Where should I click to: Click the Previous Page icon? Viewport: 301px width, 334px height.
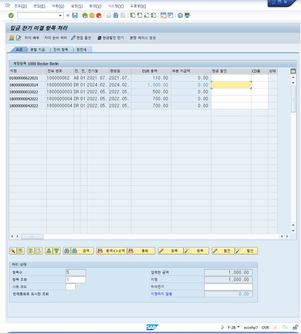pos(140,15)
